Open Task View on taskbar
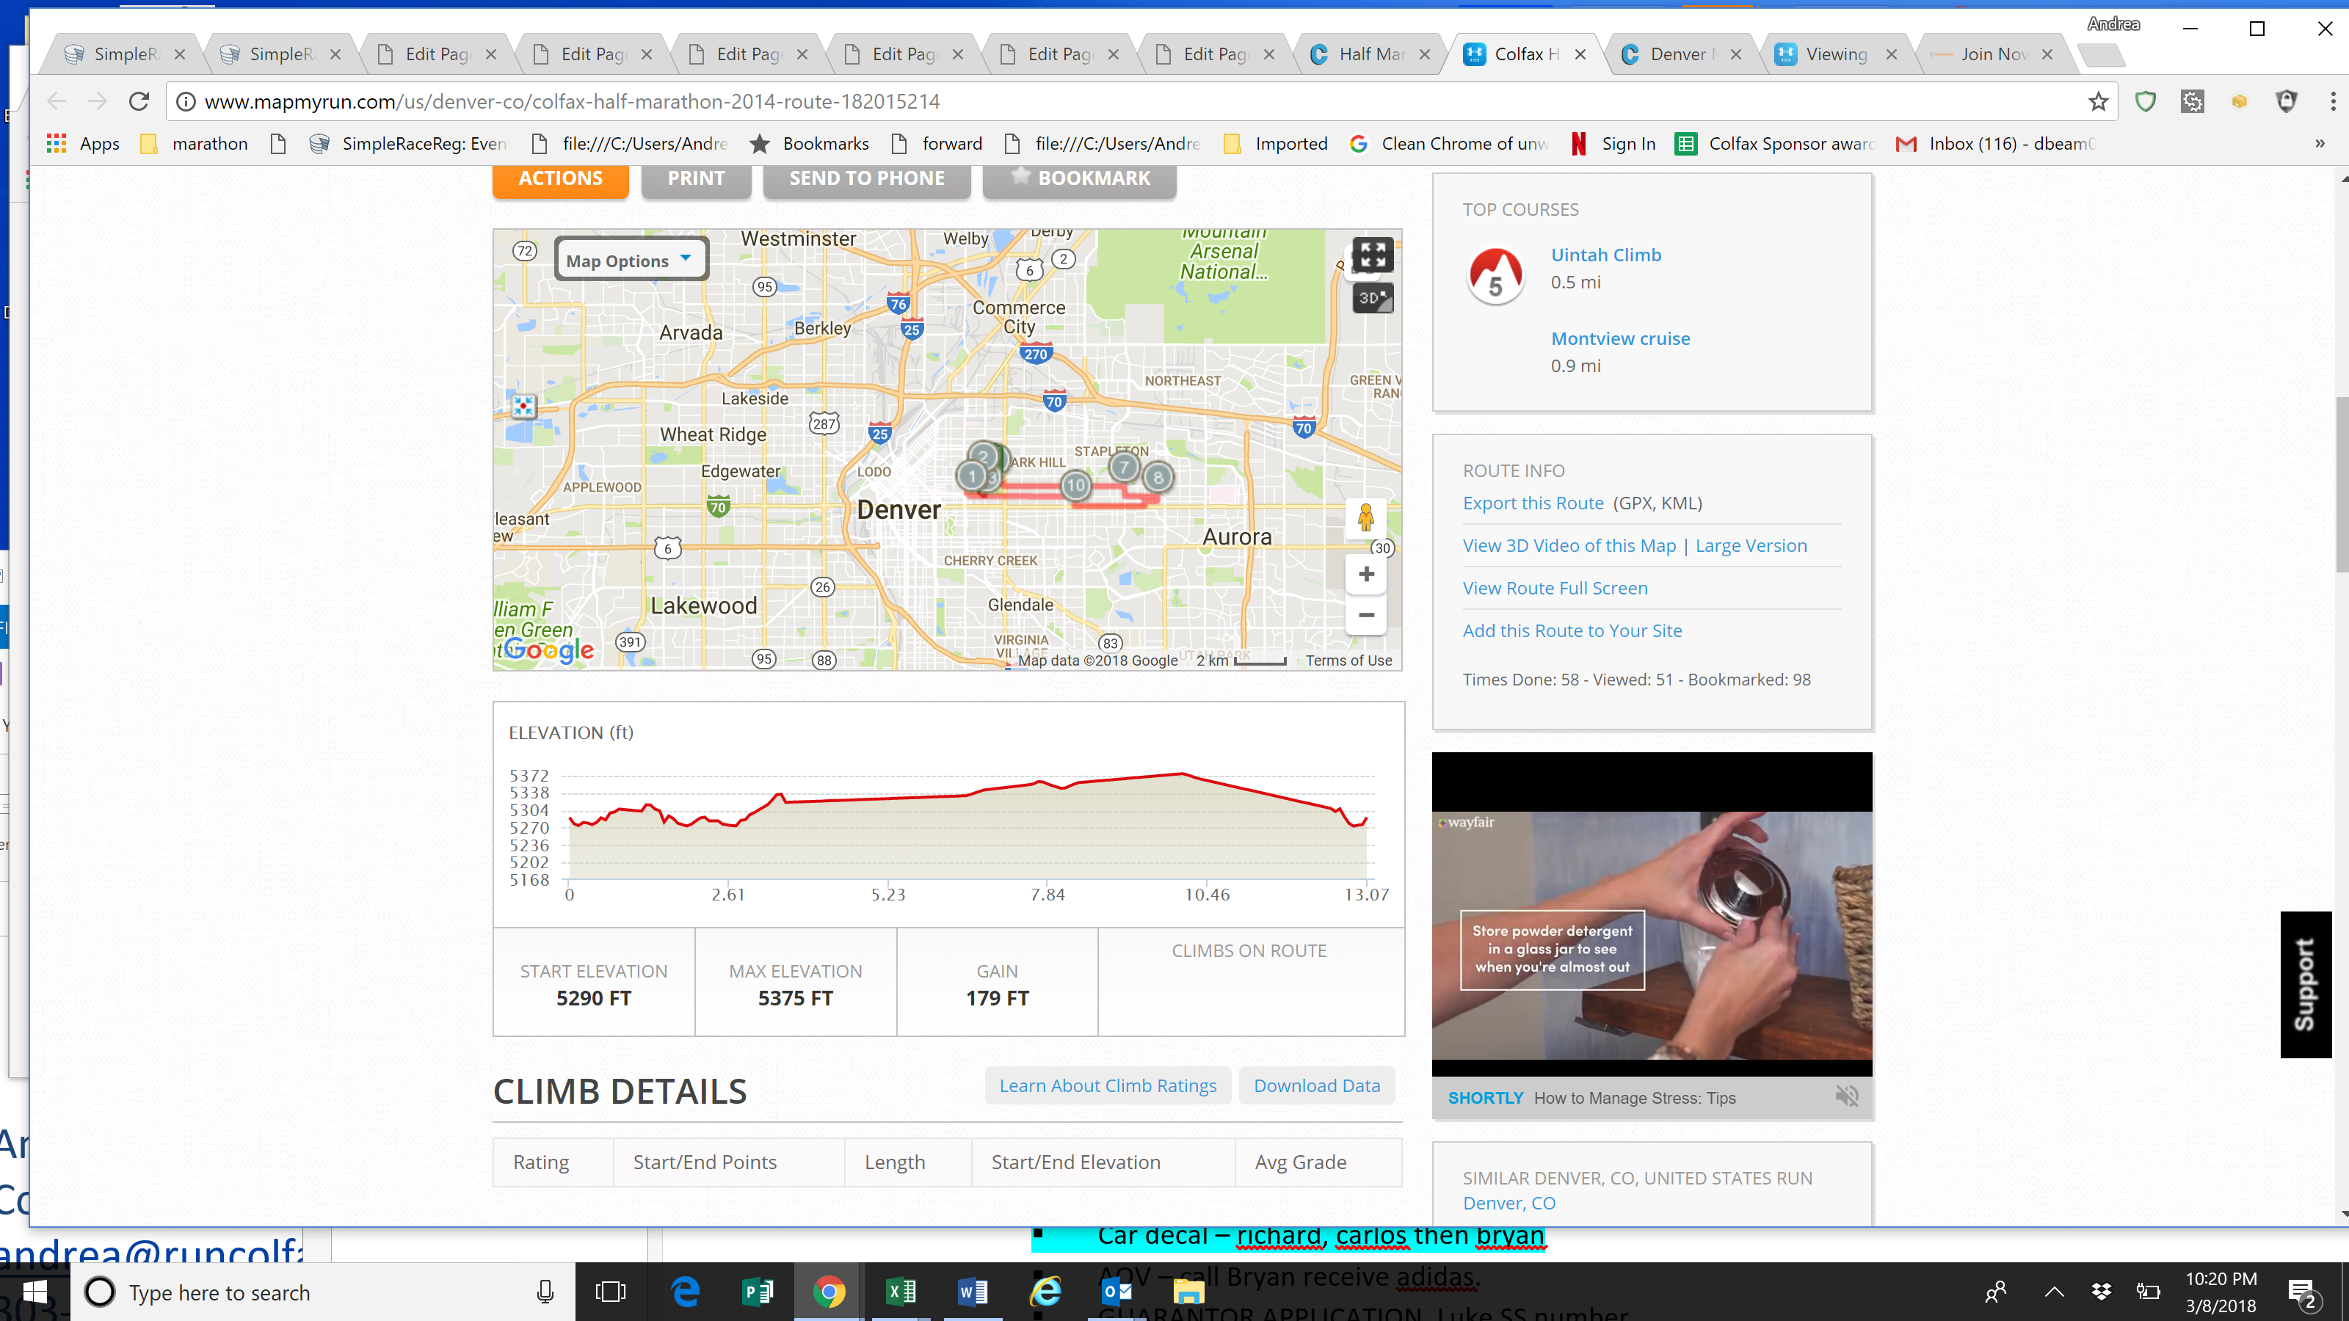Image resolution: width=2349 pixels, height=1321 pixels. click(611, 1292)
